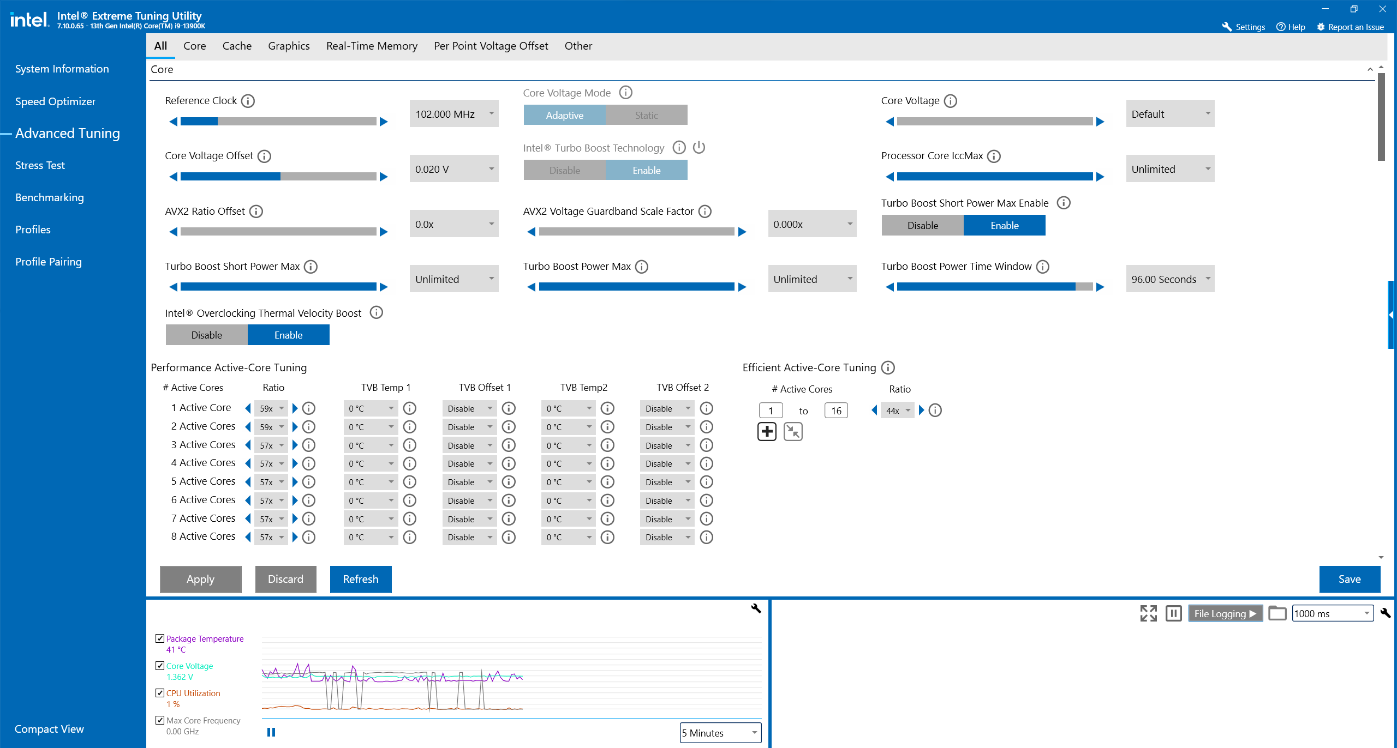The image size is (1397, 748).
Task: Click the collapse icon beside the plus button
Action: pos(793,432)
